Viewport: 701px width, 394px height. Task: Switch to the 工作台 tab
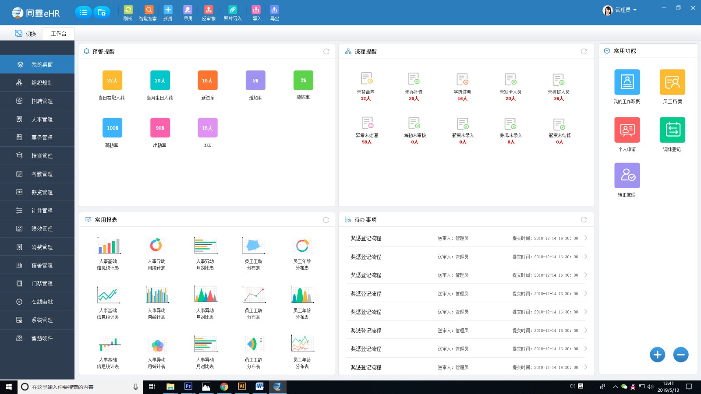point(58,34)
